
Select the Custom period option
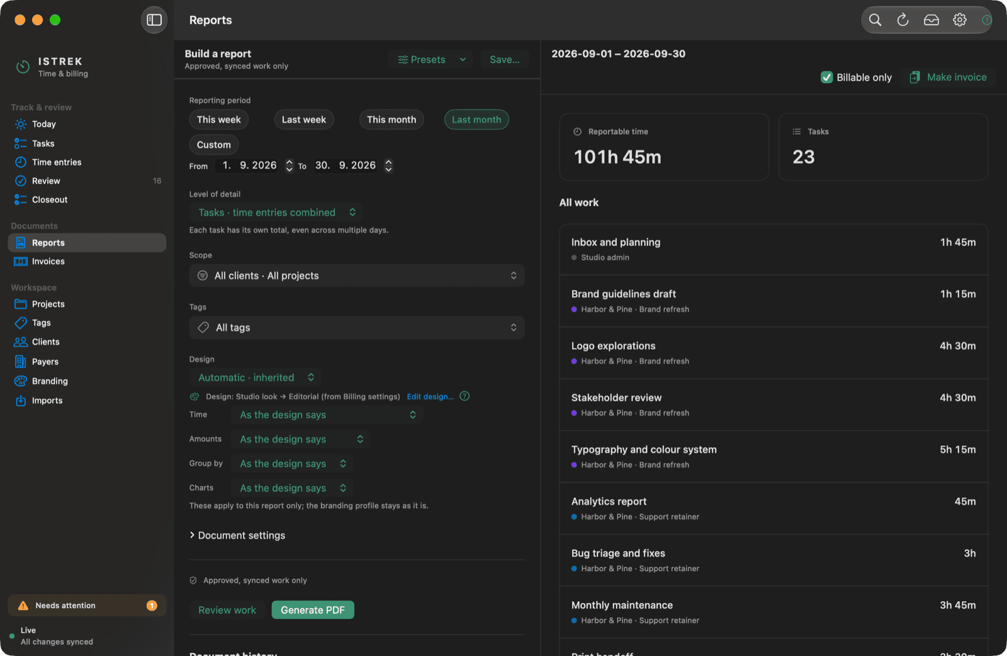click(214, 145)
